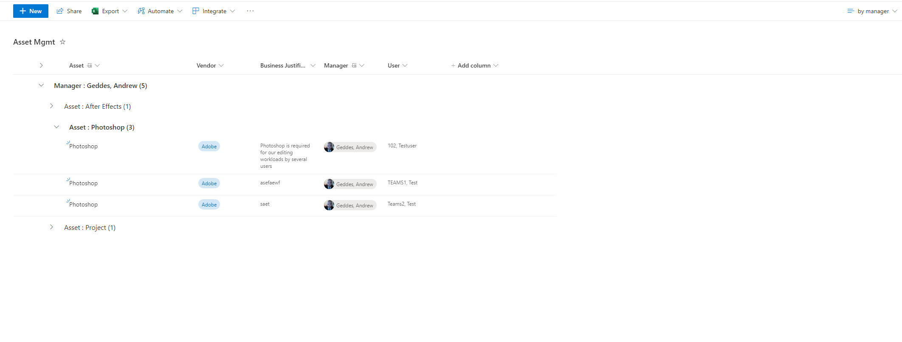This screenshot has width=902, height=342.
Task: Open the Asset column header chevron
Action: coord(97,65)
